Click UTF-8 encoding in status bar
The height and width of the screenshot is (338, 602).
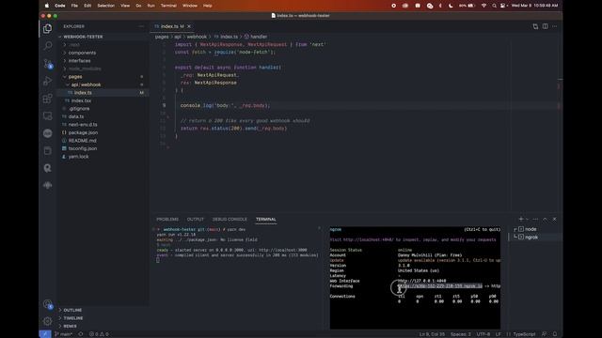click(x=483, y=334)
